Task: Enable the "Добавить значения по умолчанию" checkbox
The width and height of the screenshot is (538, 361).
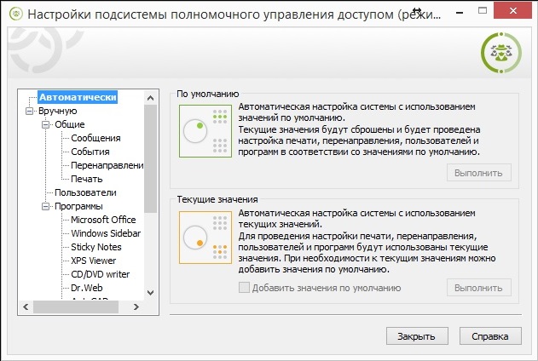Action: tap(246, 287)
